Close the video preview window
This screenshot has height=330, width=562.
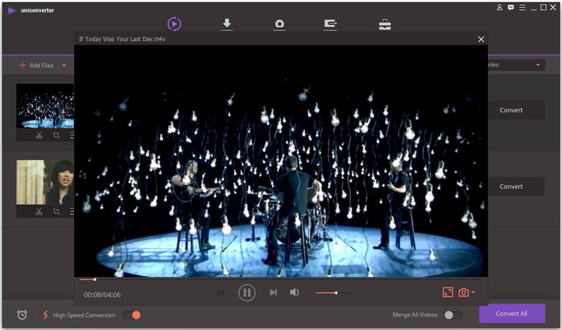point(481,39)
